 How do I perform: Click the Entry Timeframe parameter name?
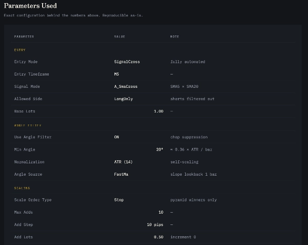click(x=31, y=74)
